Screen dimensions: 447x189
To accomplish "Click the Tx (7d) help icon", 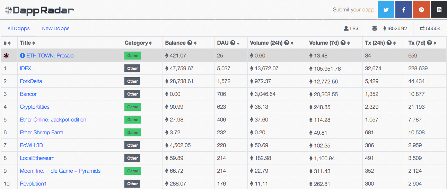I will [429, 43].
